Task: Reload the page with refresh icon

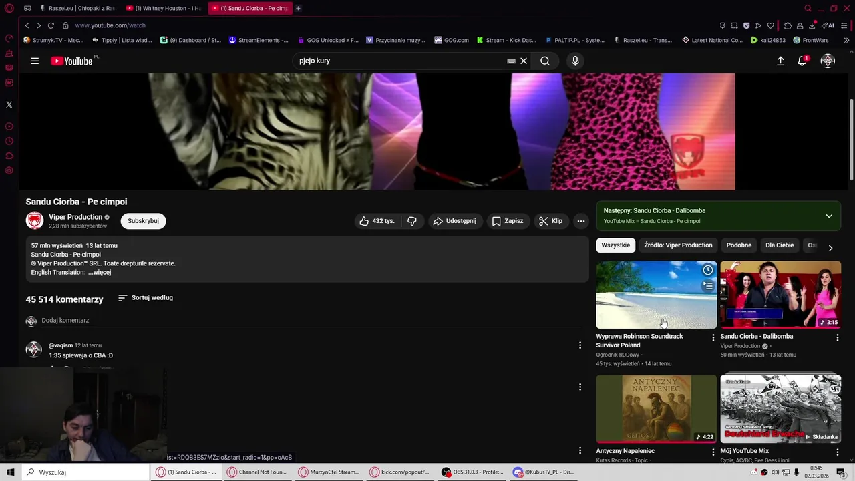Action: pyautogui.click(x=51, y=25)
